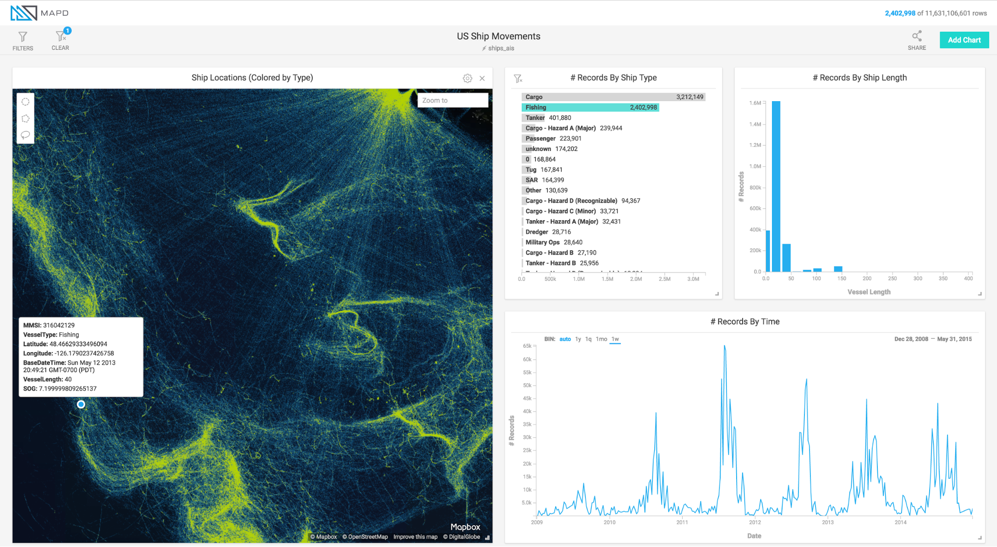Viewport: 997px width, 547px height.
Task: Click the histogram bar near length 150
Action: (838, 269)
